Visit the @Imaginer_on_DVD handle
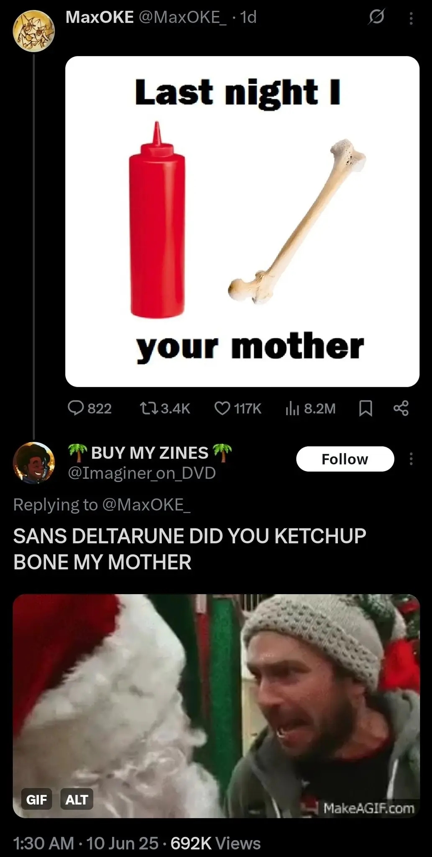The width and height of the screenshot is (432, 857). click(142, 473)
